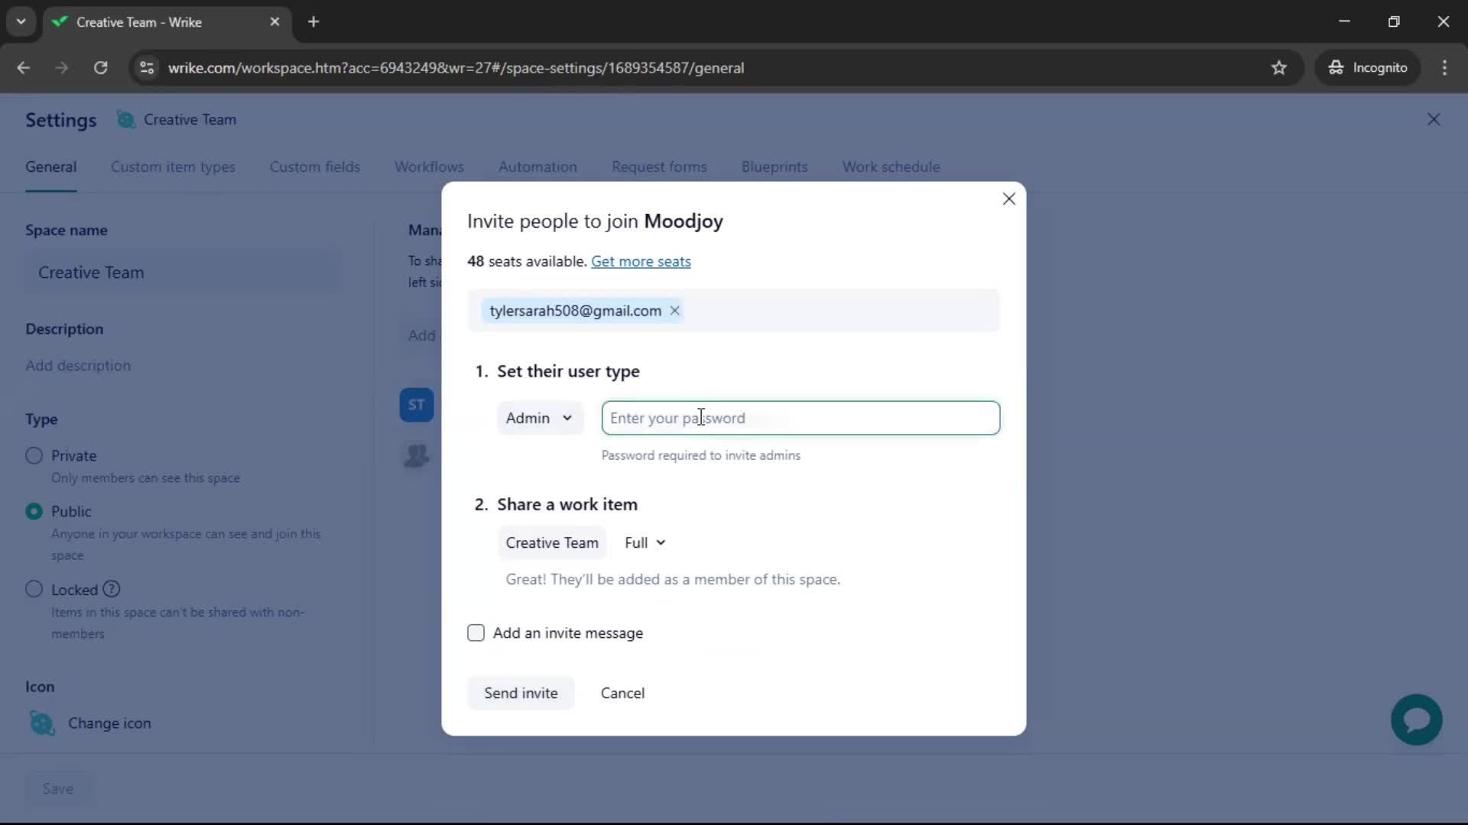Select the Creative Team - Wrike tab

(x=167, y=22)
